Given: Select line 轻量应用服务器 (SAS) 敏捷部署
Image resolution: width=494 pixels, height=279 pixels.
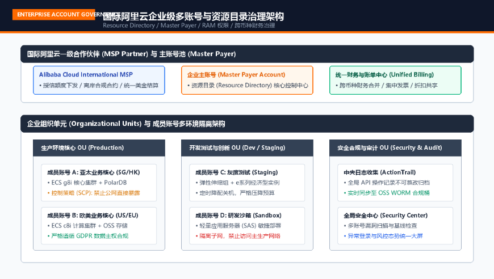Looking at the screenshot, I should (x=238, y=226).
